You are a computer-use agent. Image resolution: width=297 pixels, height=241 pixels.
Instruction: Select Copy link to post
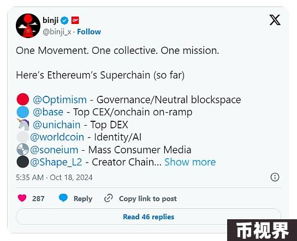click(x=148, y=199)
